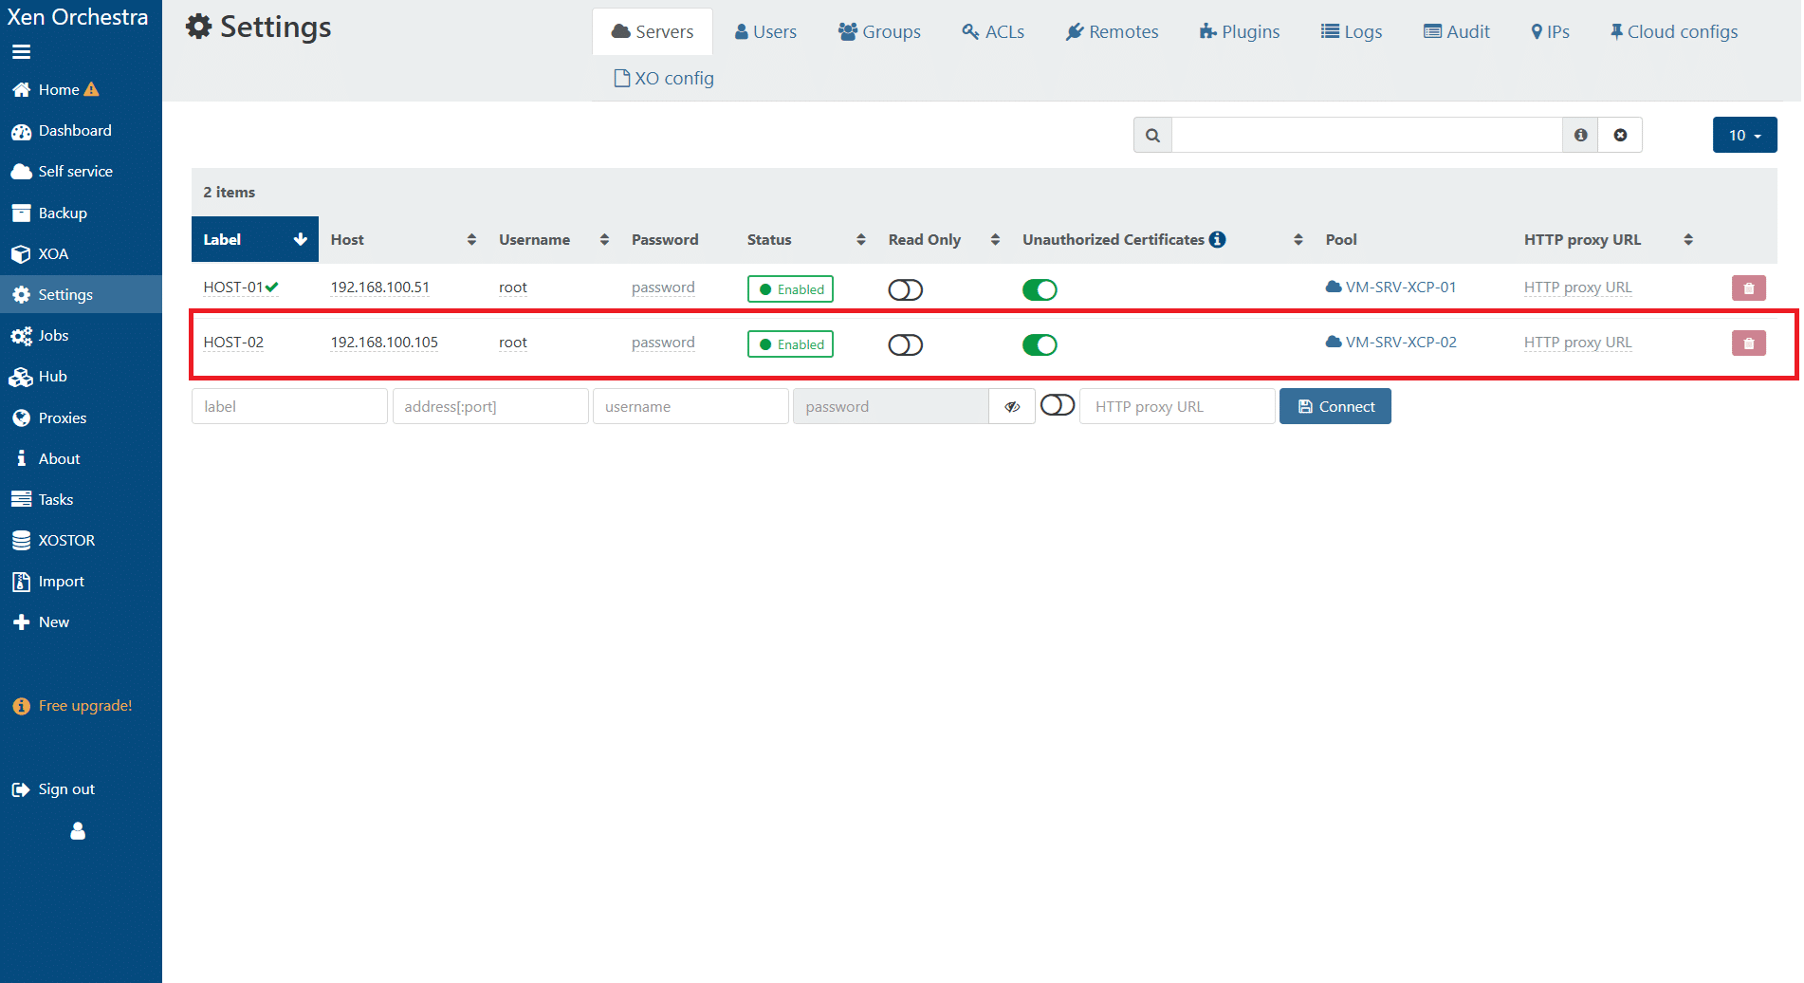
Task: Click the Connect button
Action: click(x=1335, y=406)
